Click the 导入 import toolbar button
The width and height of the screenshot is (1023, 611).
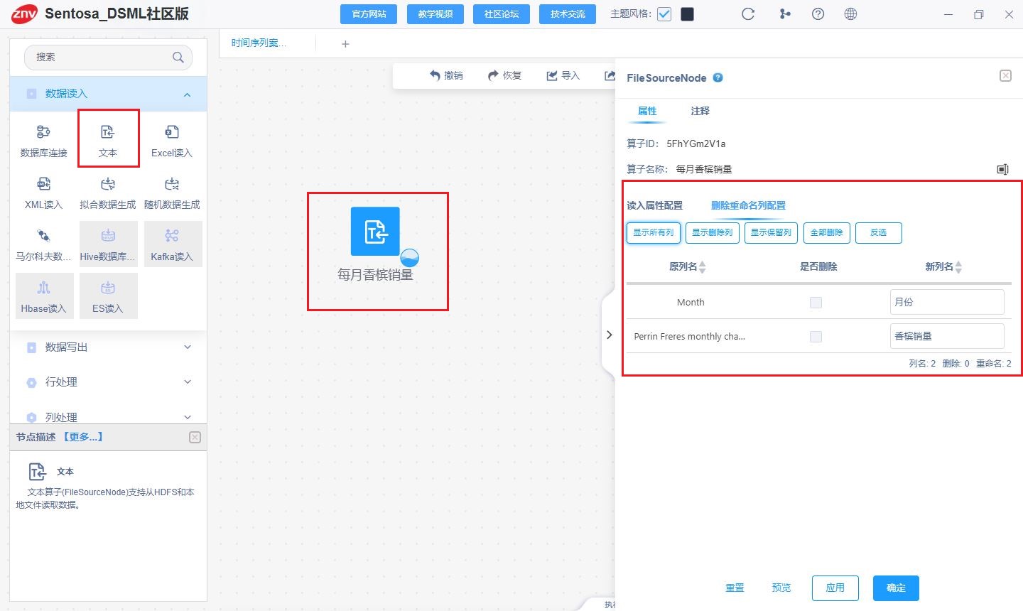563,75
